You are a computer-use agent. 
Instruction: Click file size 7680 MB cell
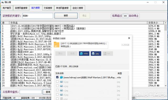tap(153, 83)
